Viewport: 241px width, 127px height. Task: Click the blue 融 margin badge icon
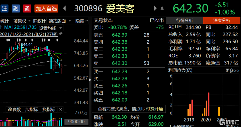16,8
